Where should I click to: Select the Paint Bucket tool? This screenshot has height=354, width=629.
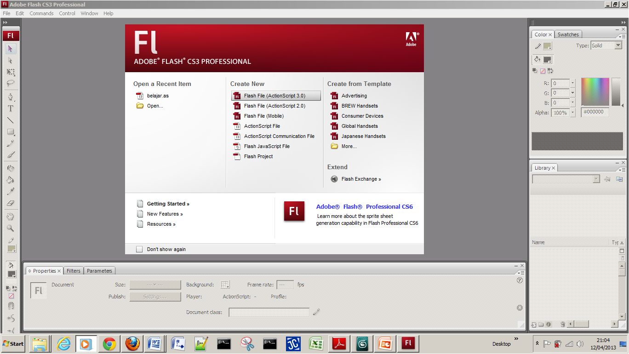(11, 180)
